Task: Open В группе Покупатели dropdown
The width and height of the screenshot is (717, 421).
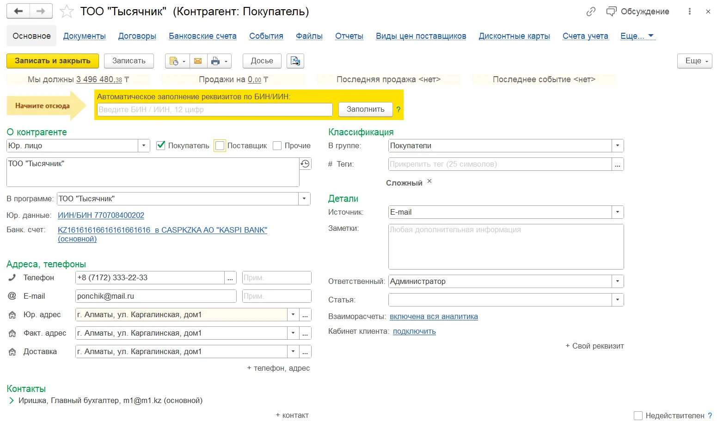Action: (x=618, y=146)
